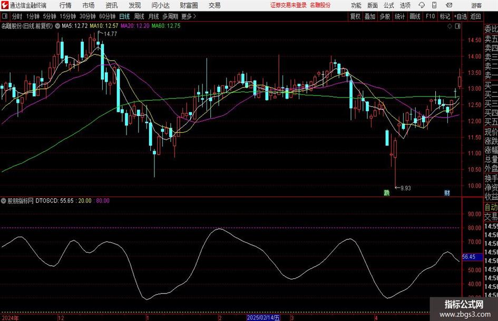Click the 叠加 toolbar button

[x=370, y=16]
